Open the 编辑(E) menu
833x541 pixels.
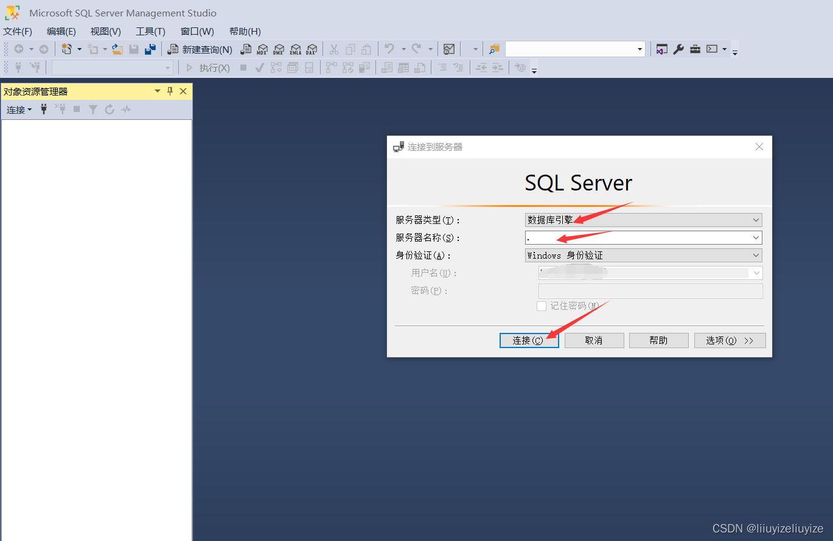(x=61, y=32)
